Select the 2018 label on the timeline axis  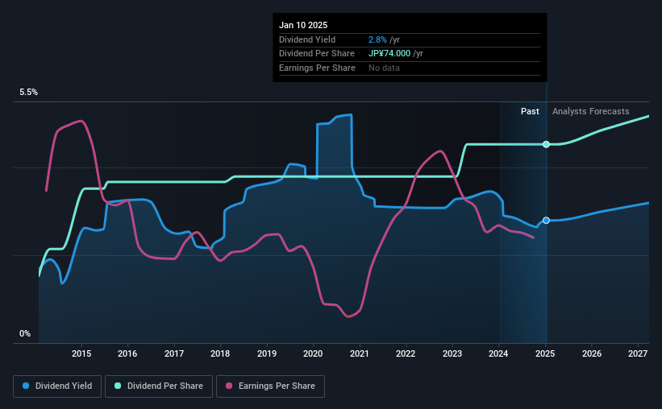(220, 353)
